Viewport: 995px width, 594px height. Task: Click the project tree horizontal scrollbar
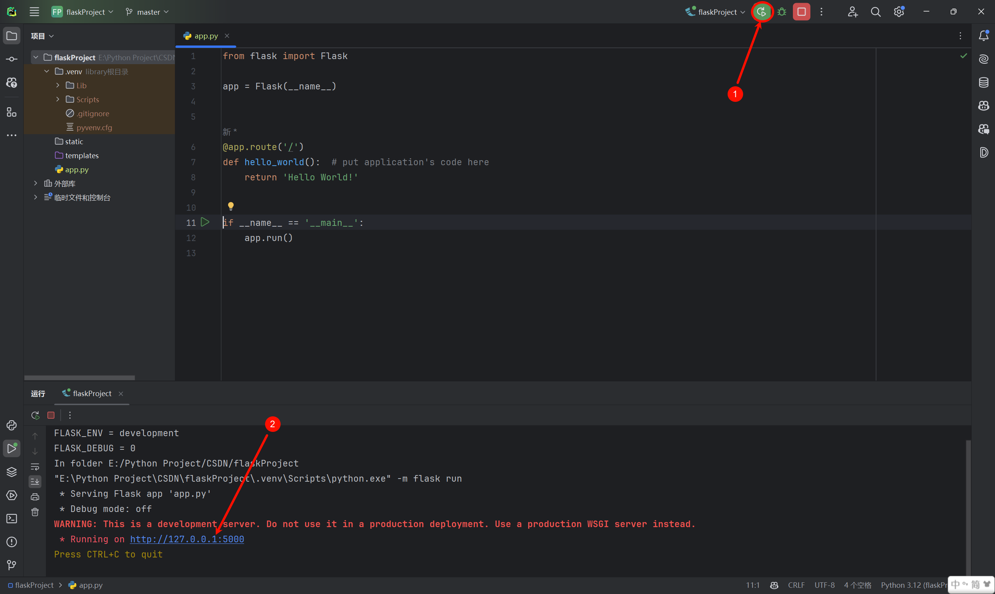click(80, 377)
